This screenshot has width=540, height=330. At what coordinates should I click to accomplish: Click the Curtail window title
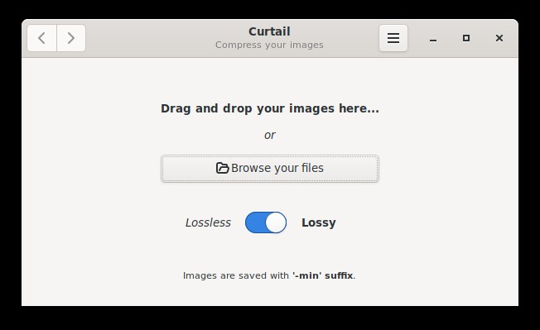coord(269,31)
